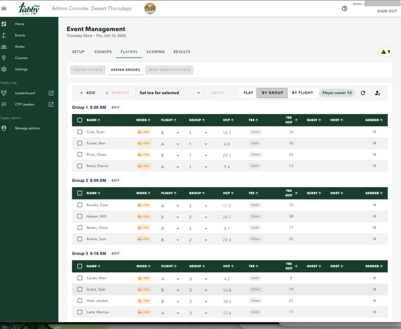The height and width of the screenshot is (329, 401).
Task: Open group dropdown for Reed, Daniel
Action: [x=198, y=167]
